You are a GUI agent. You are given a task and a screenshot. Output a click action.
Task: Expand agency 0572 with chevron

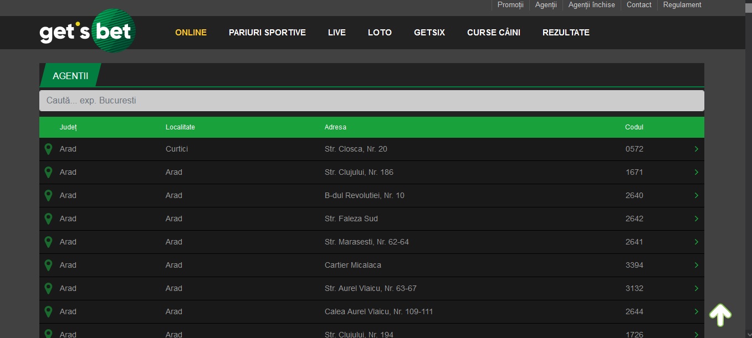tap(696, 149)
